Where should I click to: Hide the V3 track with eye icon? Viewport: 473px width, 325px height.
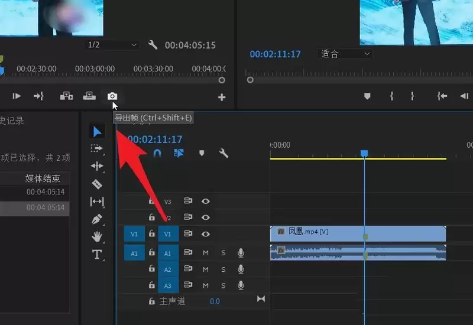point(206,201)
